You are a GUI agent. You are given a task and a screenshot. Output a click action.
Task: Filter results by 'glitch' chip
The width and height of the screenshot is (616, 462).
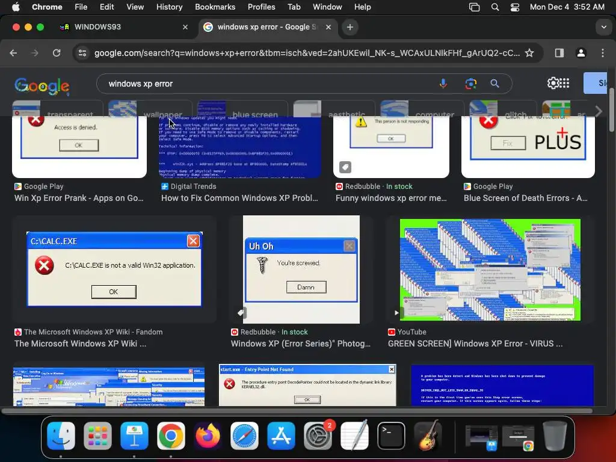(504, 109)
